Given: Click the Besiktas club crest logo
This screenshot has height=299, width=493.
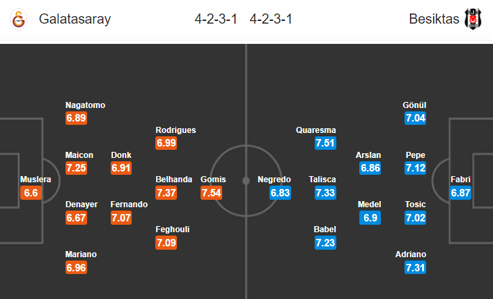Looking at the screenshot, I should pos(473,19).
